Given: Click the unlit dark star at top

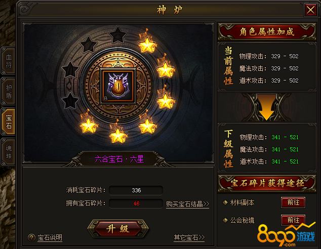Looking at the screenshot, I should tap(117, 35).
